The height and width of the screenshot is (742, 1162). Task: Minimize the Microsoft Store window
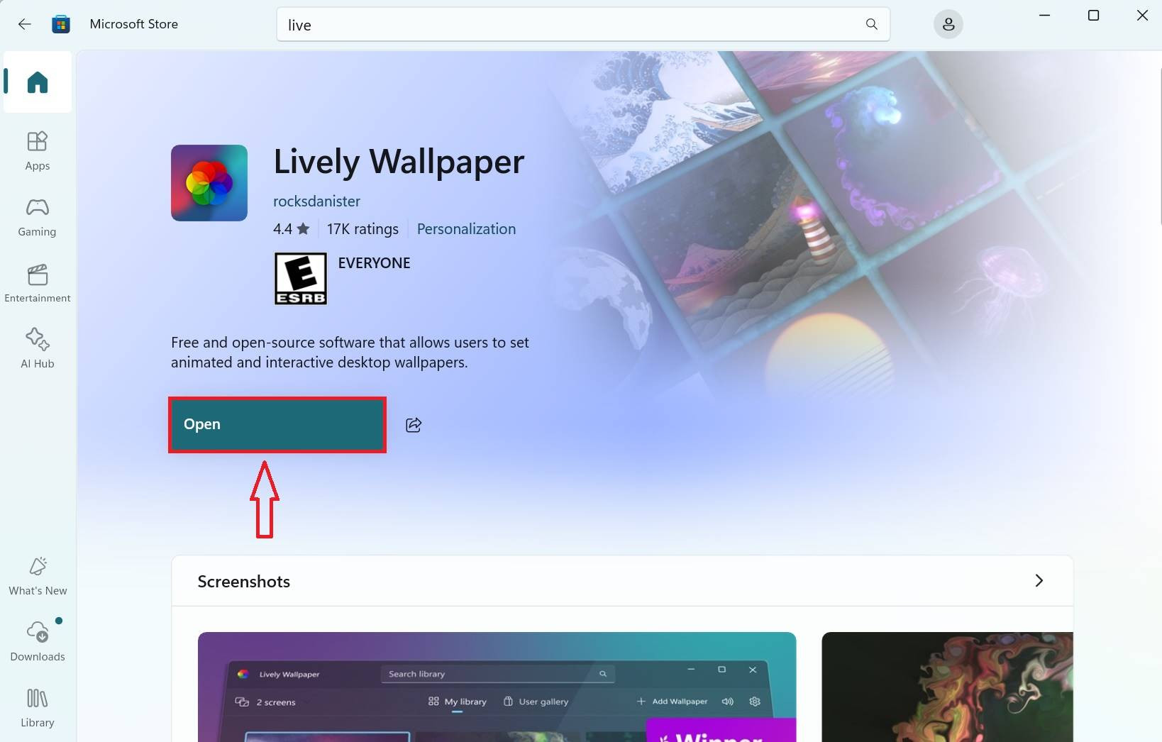(x=1044, y=16)
